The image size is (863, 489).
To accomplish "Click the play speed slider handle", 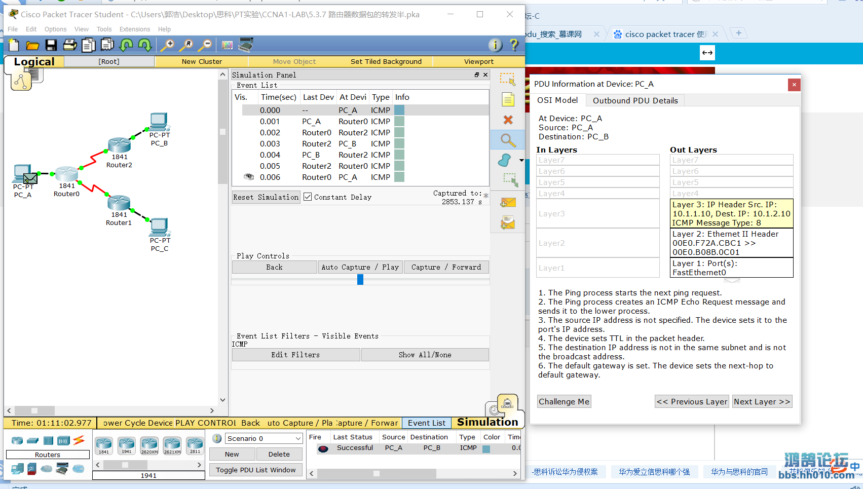I will pos(360,279).
